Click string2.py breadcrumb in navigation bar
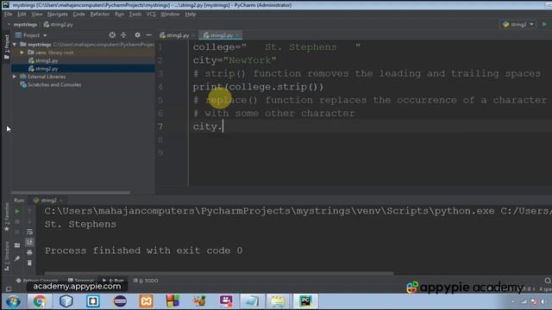552x310 pixels. coord(59,25)
